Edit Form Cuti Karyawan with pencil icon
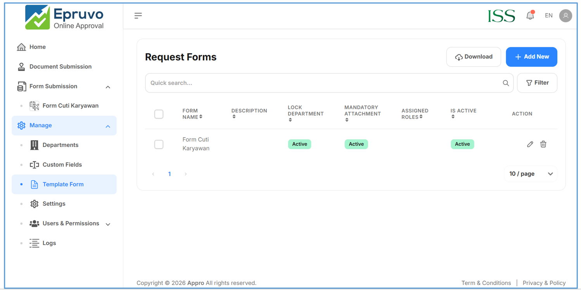Viewport: 581px width, 290px height. 530,144
